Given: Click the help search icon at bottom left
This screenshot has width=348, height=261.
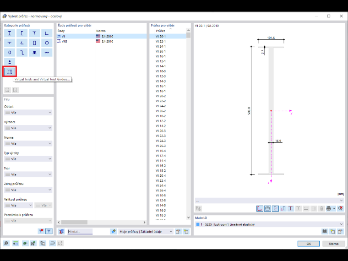Looking at the screenshot, I should tap(6, 243).
